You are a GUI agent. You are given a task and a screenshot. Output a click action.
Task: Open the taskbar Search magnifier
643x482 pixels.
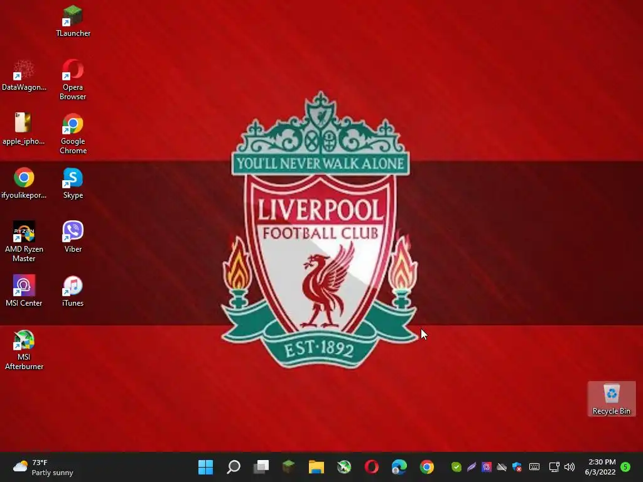click(234, 467)
